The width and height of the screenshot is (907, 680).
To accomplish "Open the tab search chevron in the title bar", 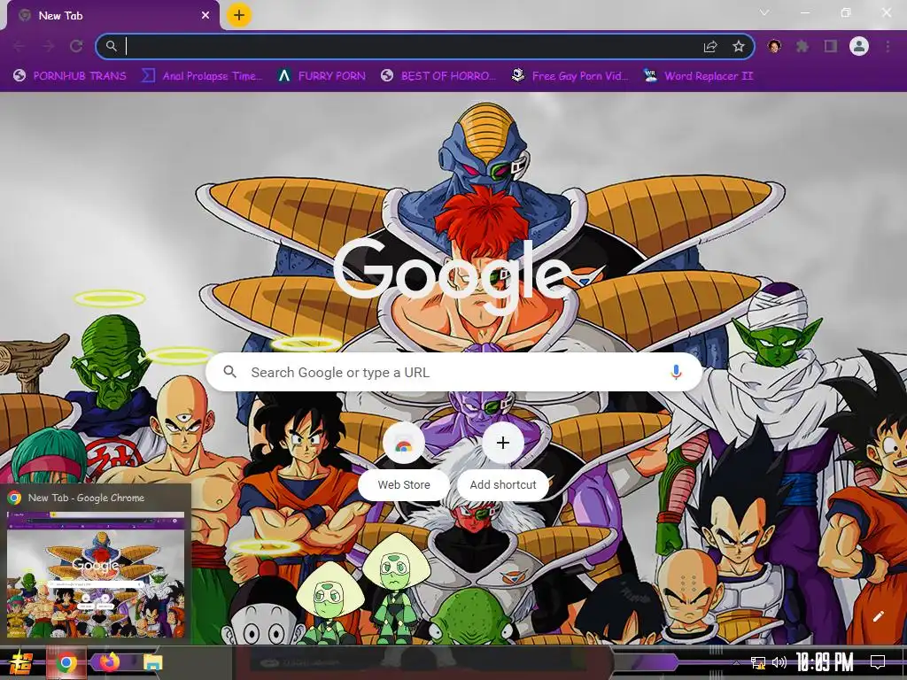I will click(x=764, y=12).
